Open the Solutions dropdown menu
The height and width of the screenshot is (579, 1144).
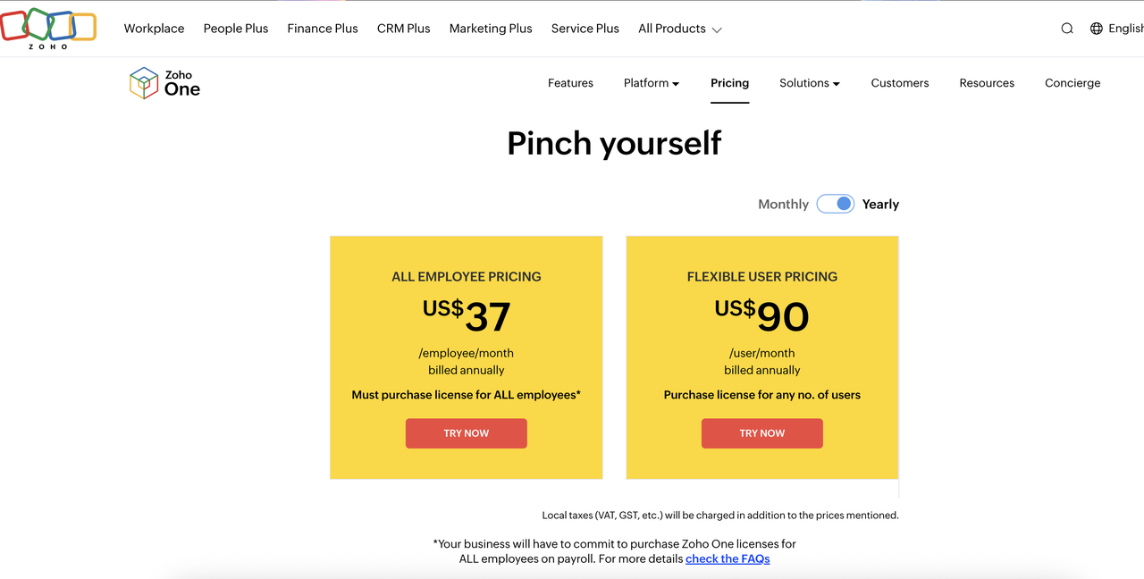(810, 83)
